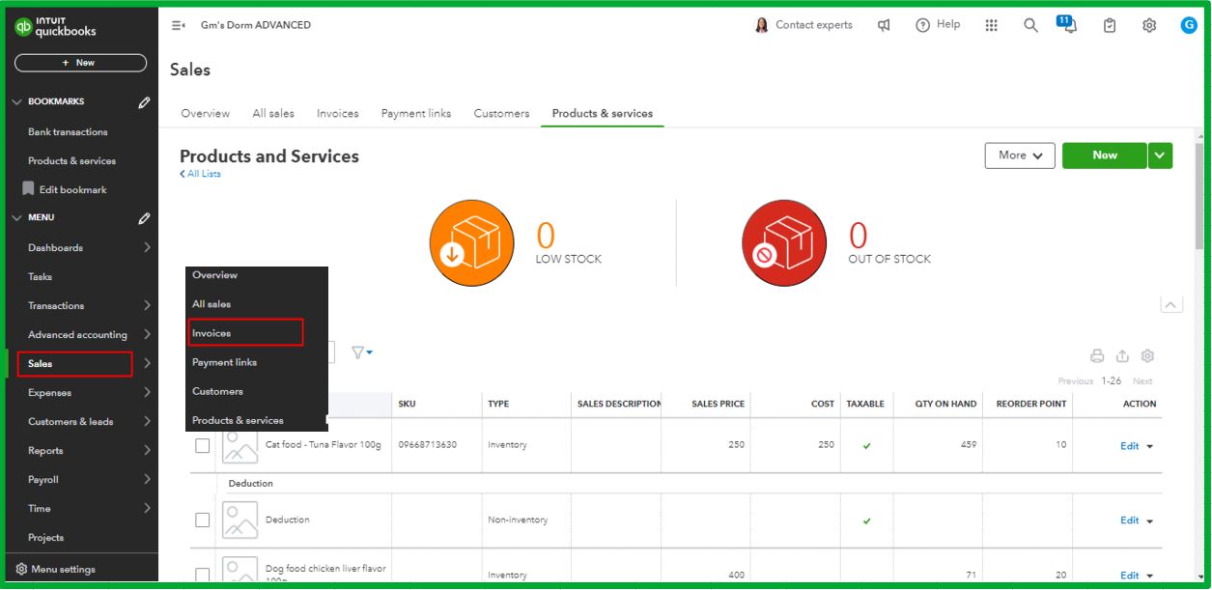Tick the Dog food chicken liver checkbox

(x=203, y=576)
